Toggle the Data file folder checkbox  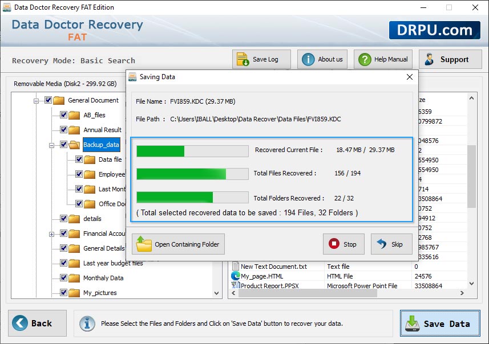pyautogui.click(x=79, y=159)
